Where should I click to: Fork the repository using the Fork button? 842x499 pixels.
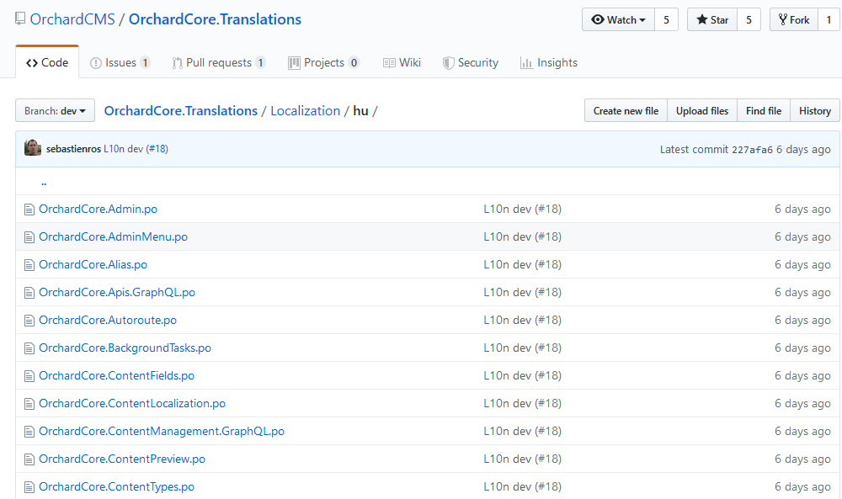794,20
